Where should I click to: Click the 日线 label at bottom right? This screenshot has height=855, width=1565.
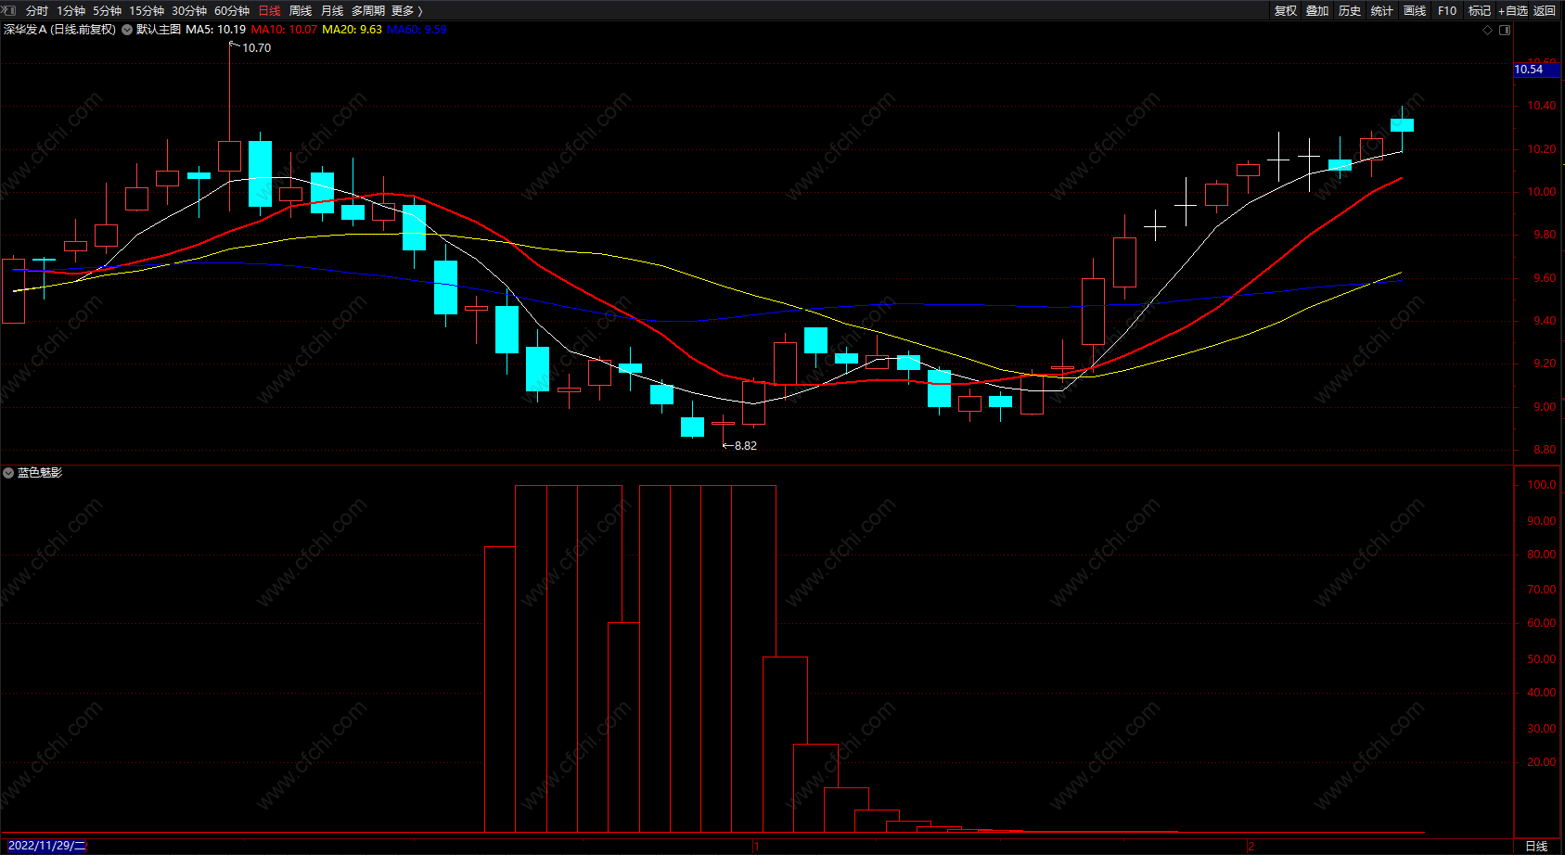pyautogui.click(x=1537, y=846)
